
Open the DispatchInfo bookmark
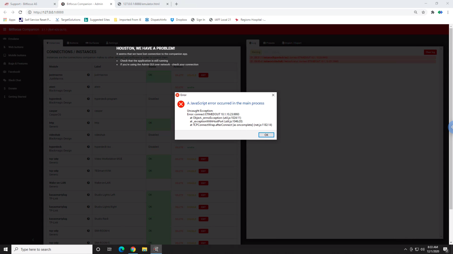pos(156,20)
